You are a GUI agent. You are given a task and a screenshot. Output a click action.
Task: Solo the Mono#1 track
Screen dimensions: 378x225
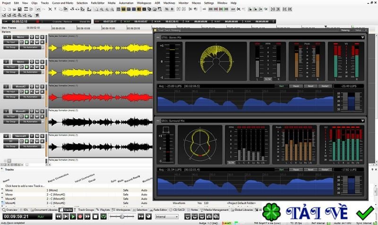(42, 111)
